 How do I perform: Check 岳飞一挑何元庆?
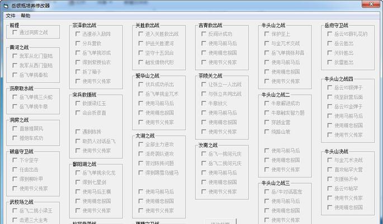(204, 154)
